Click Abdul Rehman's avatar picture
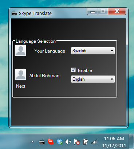Image resolution: width=134 pixels, height=149 pixels. click(x=20, y=74)
